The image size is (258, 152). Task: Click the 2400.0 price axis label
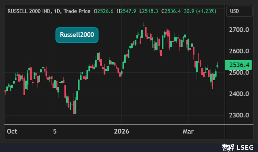click(239, 94)
